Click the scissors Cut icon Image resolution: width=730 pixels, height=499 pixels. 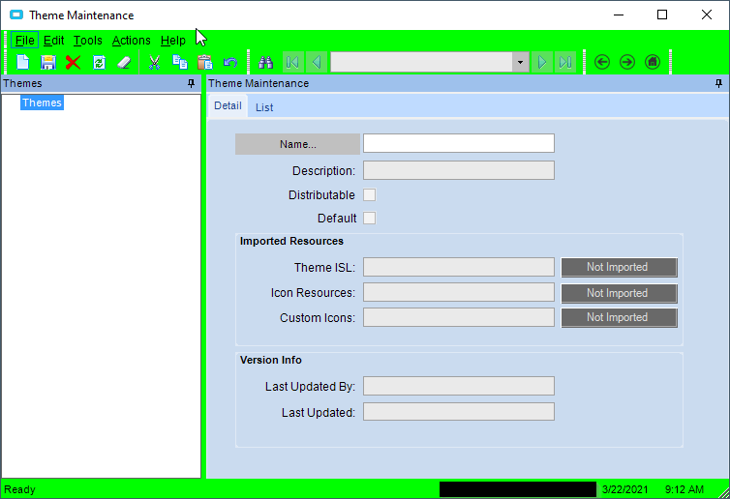(x=154, y=62)
